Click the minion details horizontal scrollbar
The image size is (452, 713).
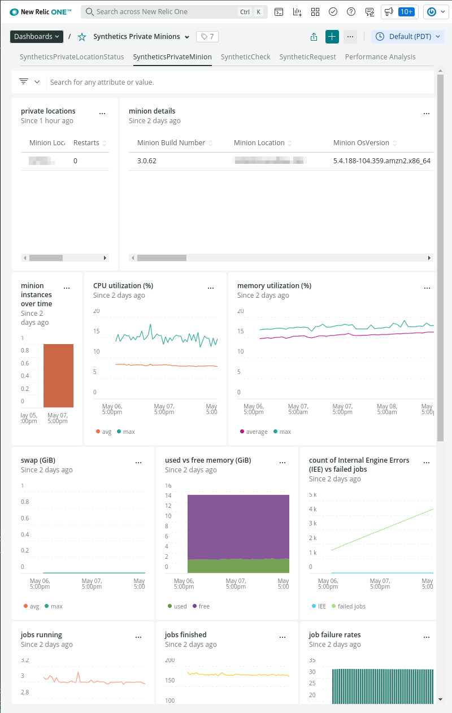pyautogui.click(x=162, y=258)
